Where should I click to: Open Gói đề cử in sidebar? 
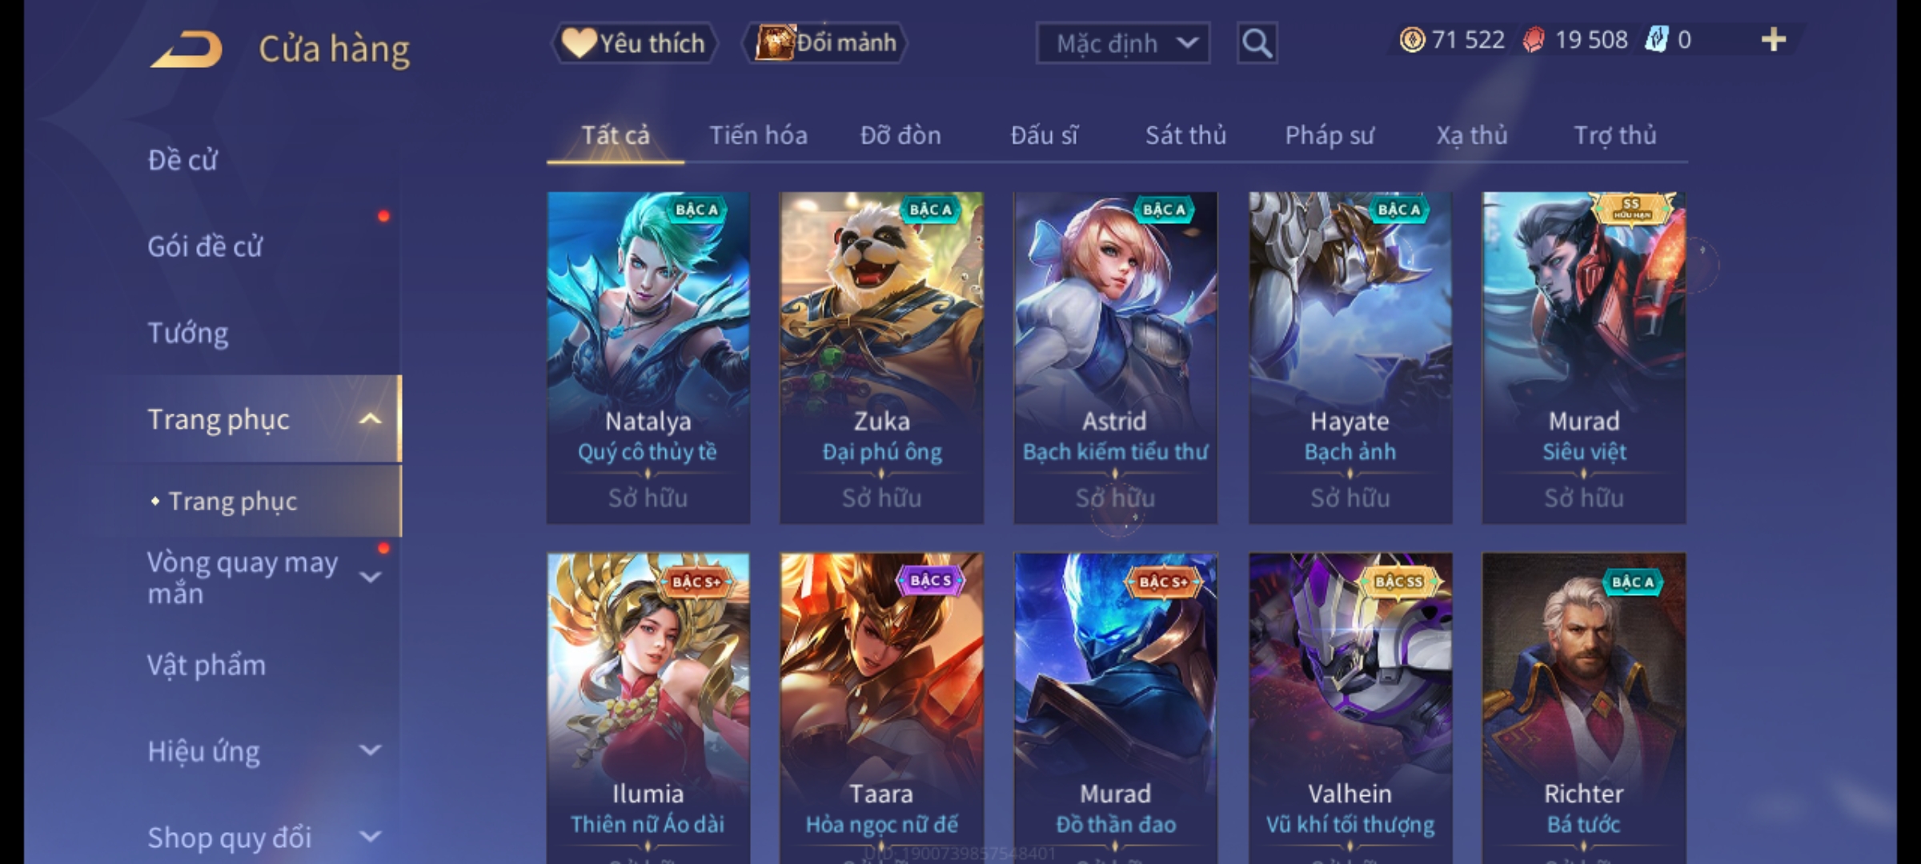pos(205,246)
